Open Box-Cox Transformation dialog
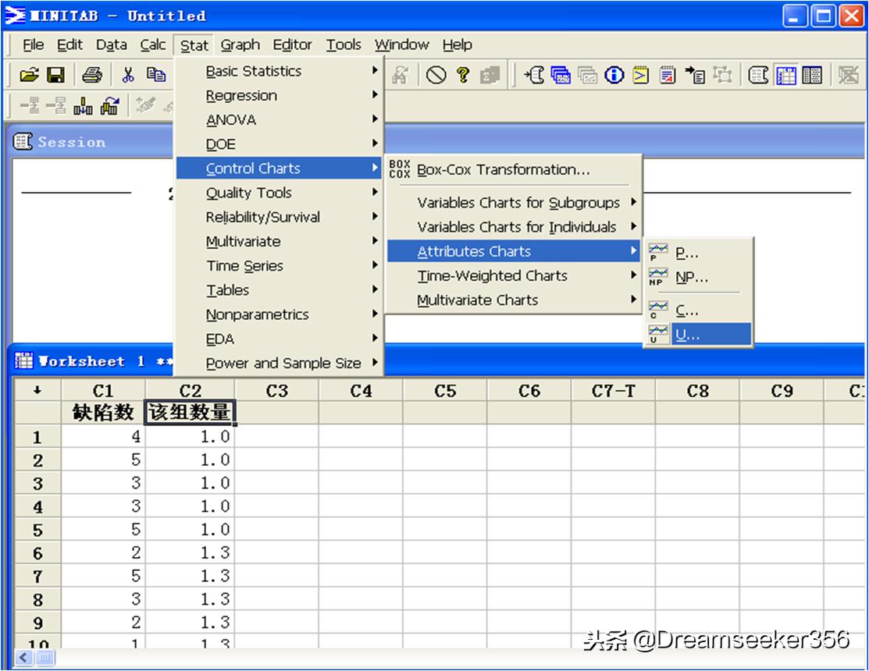This screenshot has width=869, height=671. tap(503, 170)
